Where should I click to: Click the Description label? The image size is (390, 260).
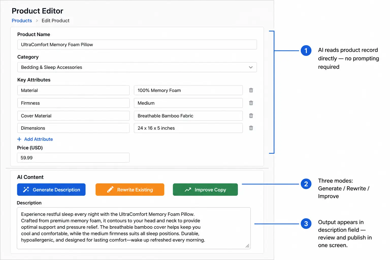point(29,203)
